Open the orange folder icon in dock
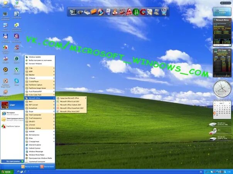 [x=94, y=12]
